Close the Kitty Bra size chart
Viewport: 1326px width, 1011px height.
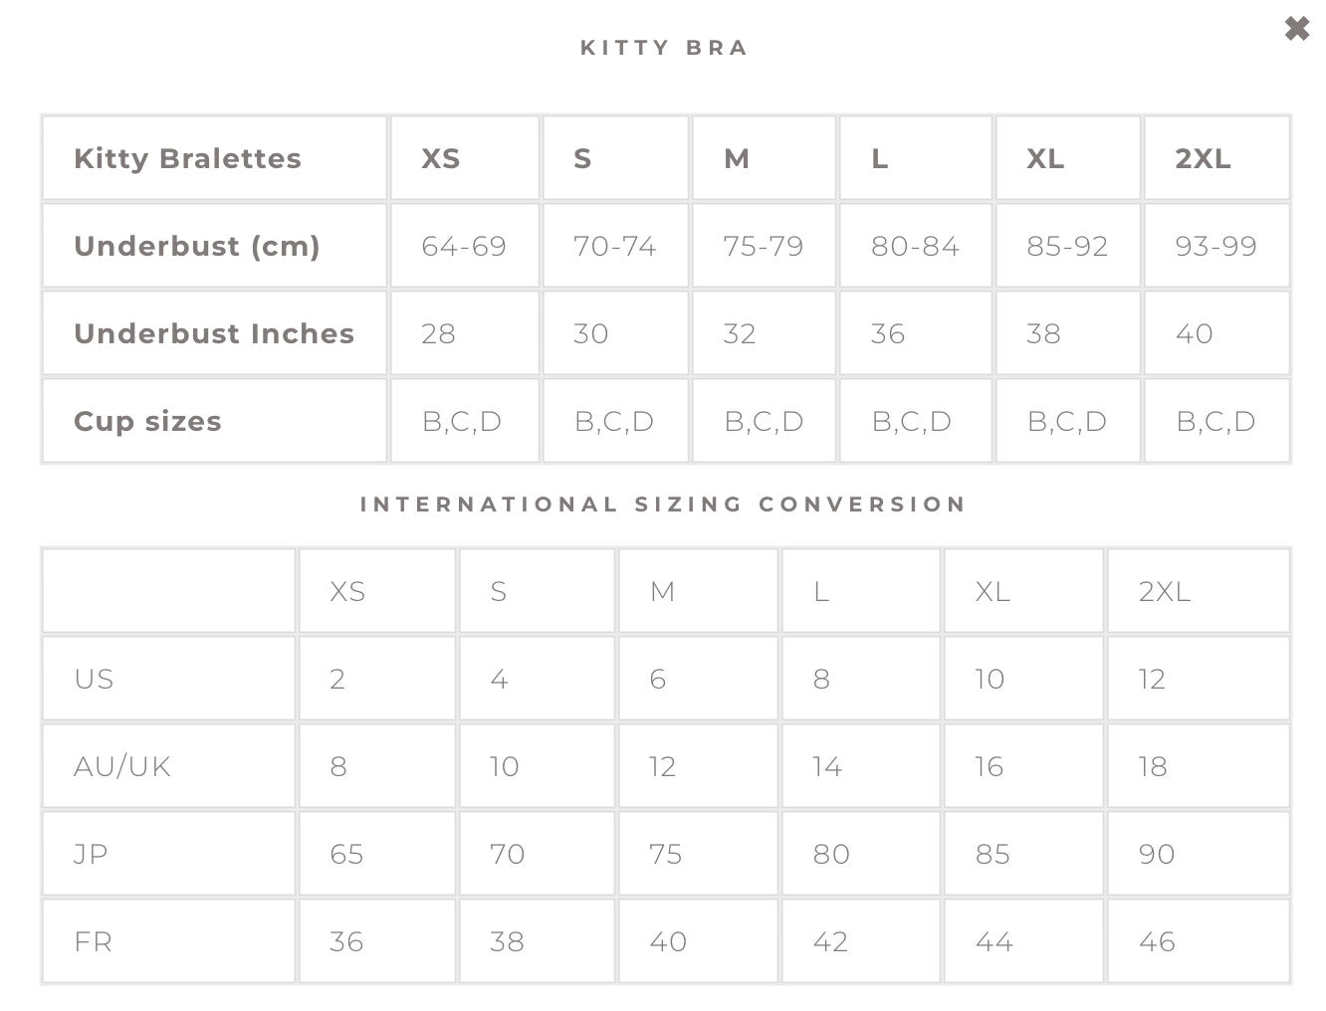click(x=1296, y=29)
